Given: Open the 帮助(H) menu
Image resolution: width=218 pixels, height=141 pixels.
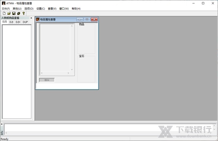Looking at the screenshot, I should [76, 9].
